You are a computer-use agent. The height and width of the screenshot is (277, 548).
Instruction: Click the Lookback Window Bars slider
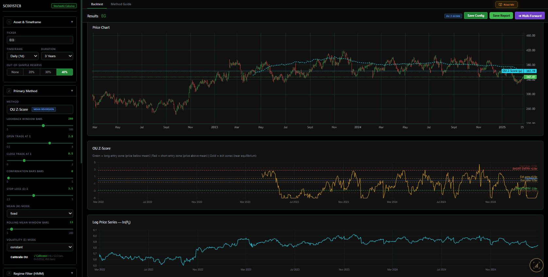[40, 125]
